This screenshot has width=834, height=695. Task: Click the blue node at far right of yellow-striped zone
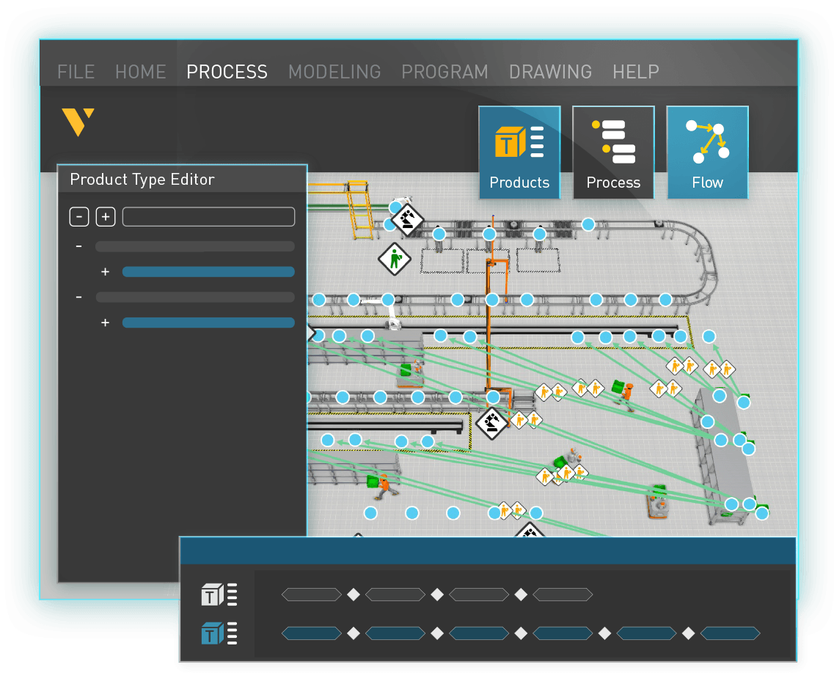click(x=709, y=336)
